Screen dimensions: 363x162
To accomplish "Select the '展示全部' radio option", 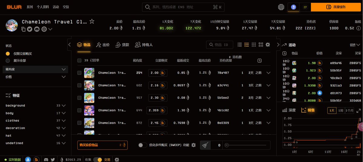I will click(x=8, y=61).
